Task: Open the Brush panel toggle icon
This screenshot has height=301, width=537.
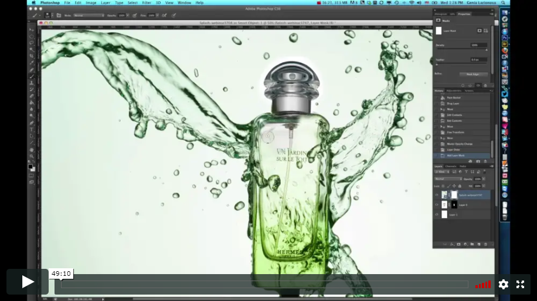Action: click(59, 15)
